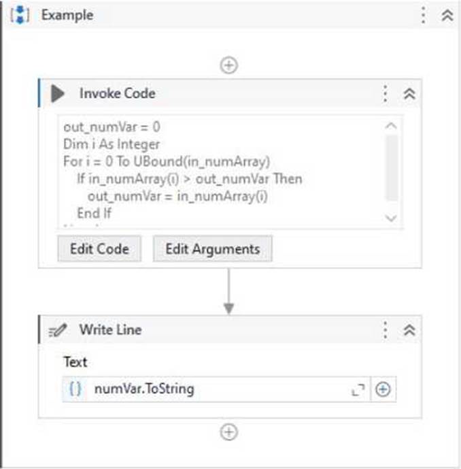
Task: Click the Invoke Code play icon
Action: [x=58, y=93]
